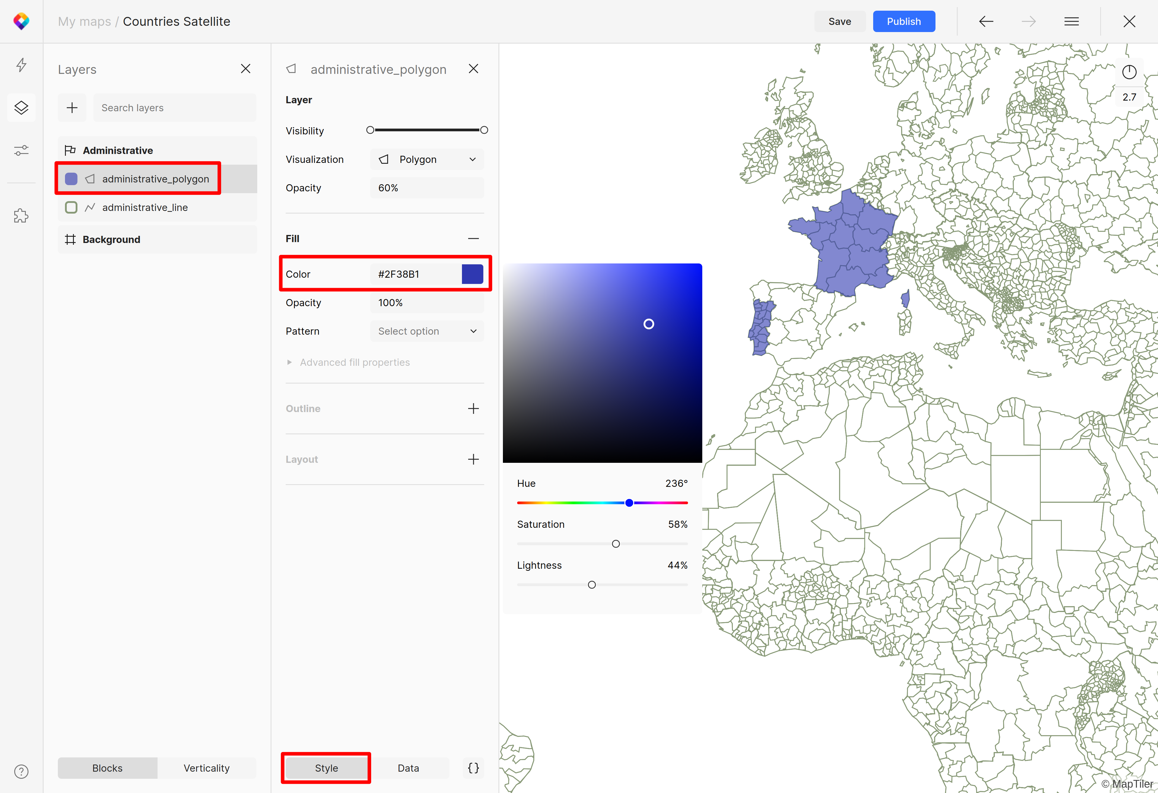1158x793 pixels.
Task: Open the hamburger menu icon
Action: (x=1071, y=21)
